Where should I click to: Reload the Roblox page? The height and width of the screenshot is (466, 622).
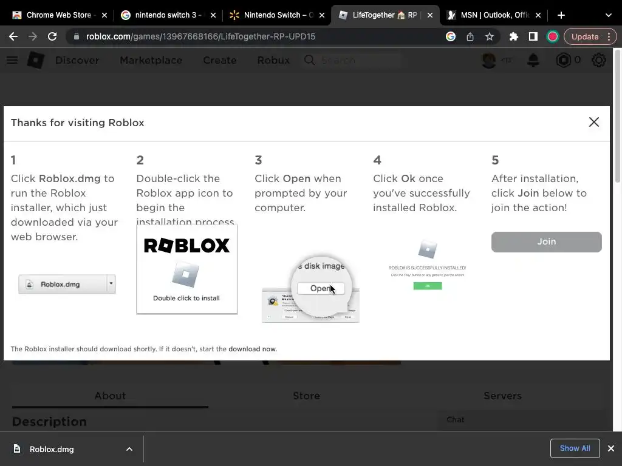click(52, 36)
